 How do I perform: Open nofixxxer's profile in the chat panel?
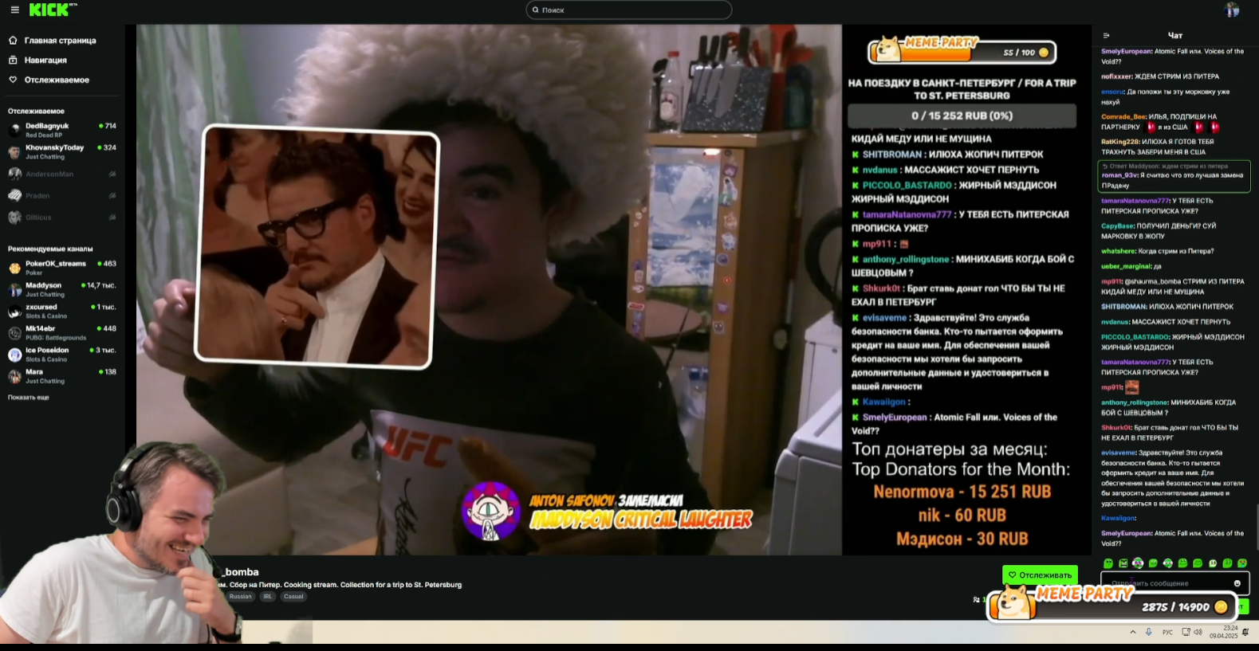click(x=1116, y=76)
